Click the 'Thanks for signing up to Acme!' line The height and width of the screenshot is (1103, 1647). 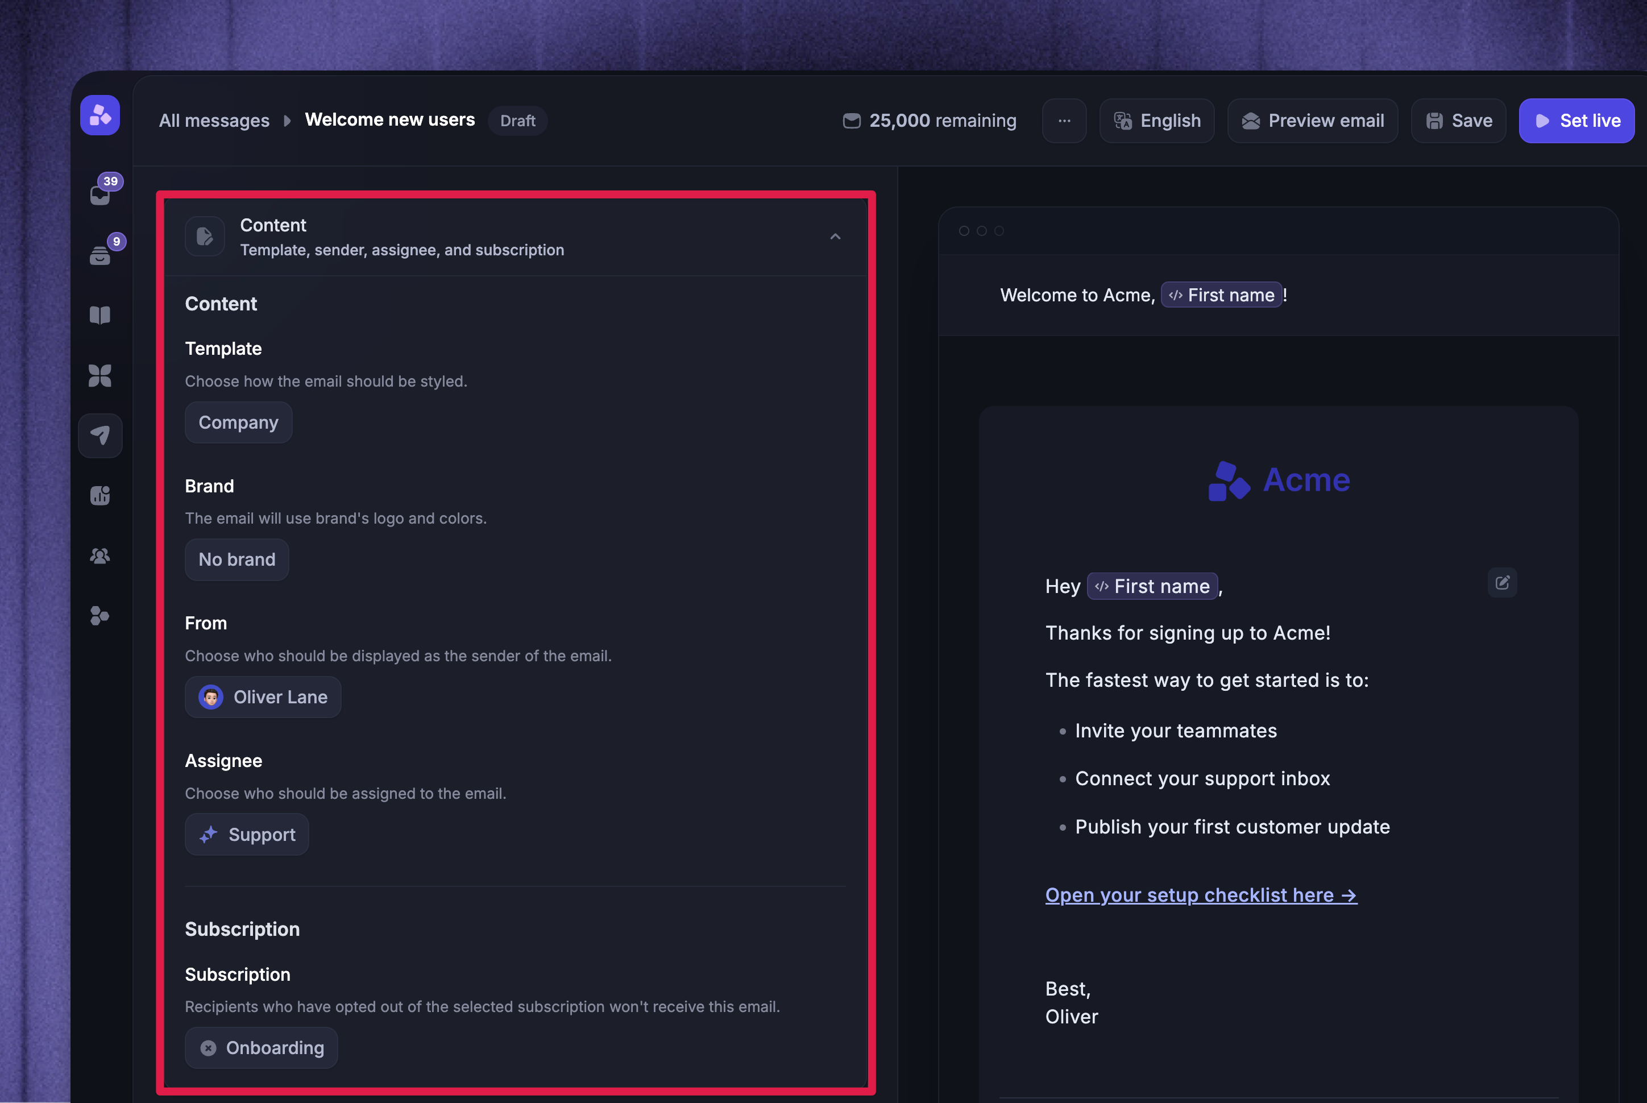tap(1188, 633)
